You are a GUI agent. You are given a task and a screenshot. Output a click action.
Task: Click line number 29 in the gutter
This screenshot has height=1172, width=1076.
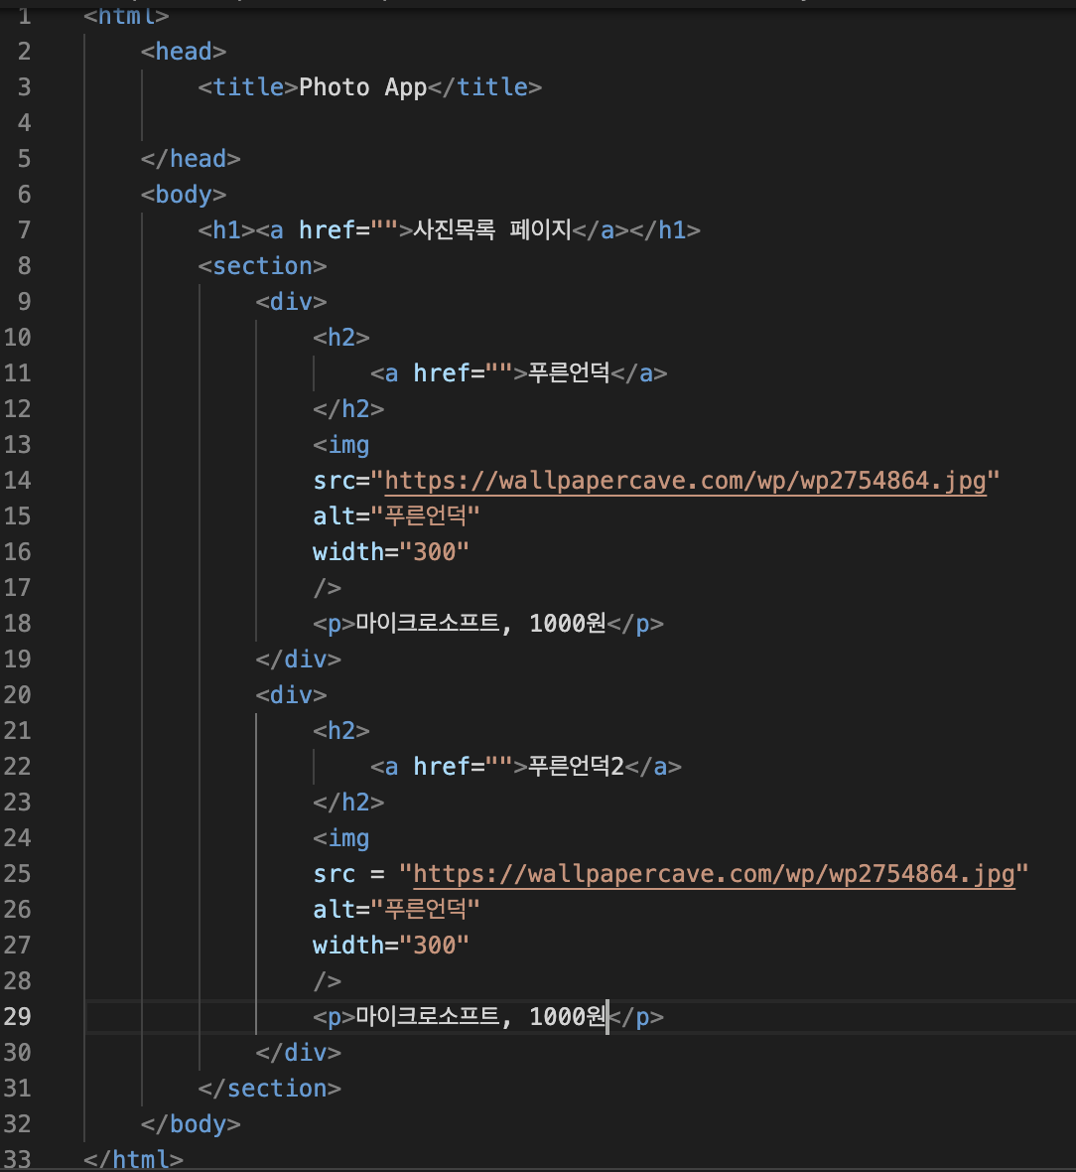pos(17,1016)
